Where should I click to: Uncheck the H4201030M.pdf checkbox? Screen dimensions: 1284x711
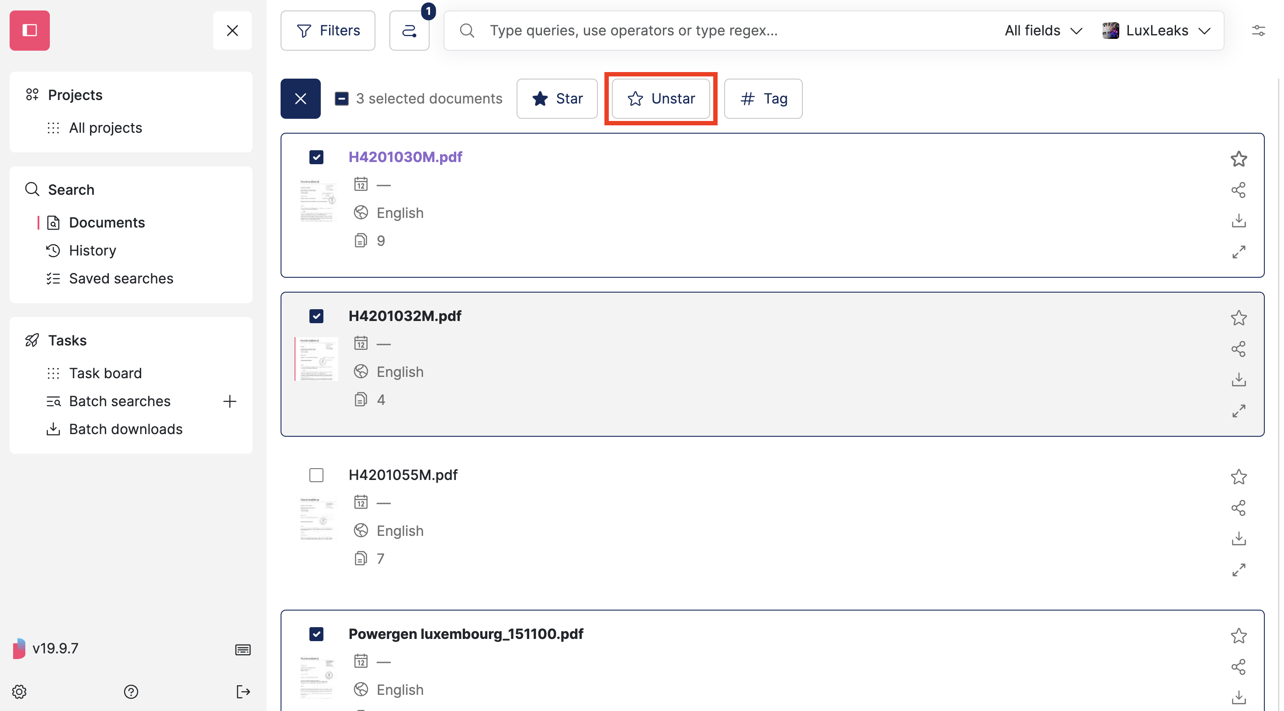click(316, 158)
